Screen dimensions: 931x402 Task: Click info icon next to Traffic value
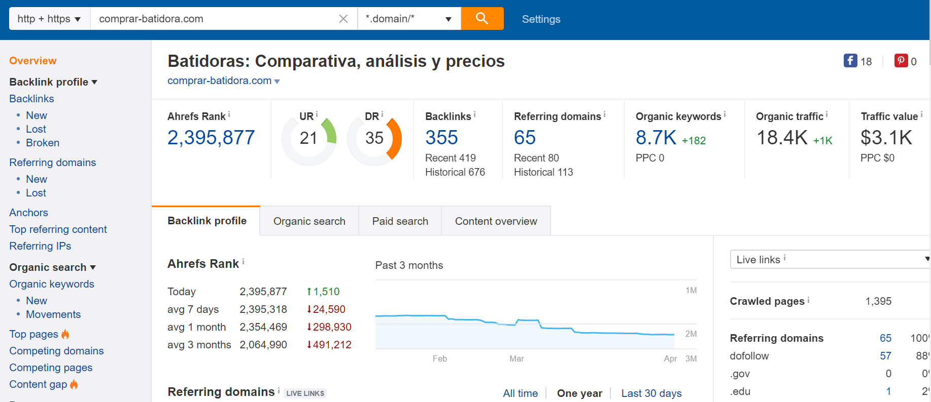click(x=921, y=114)
